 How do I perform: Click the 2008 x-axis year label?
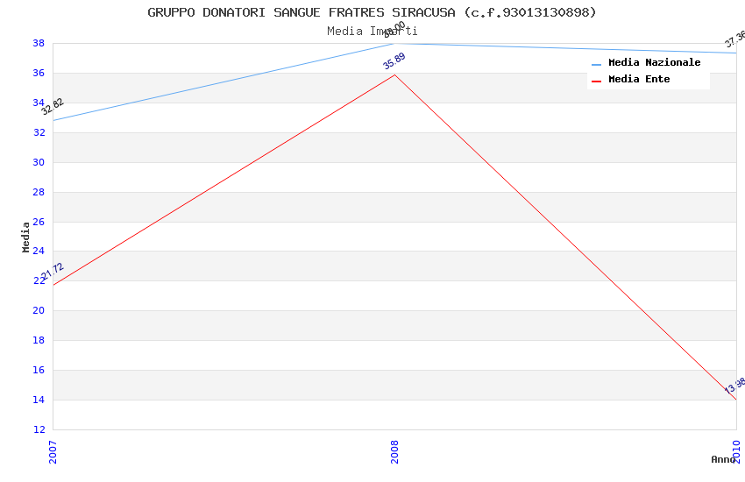pos(394,452)
